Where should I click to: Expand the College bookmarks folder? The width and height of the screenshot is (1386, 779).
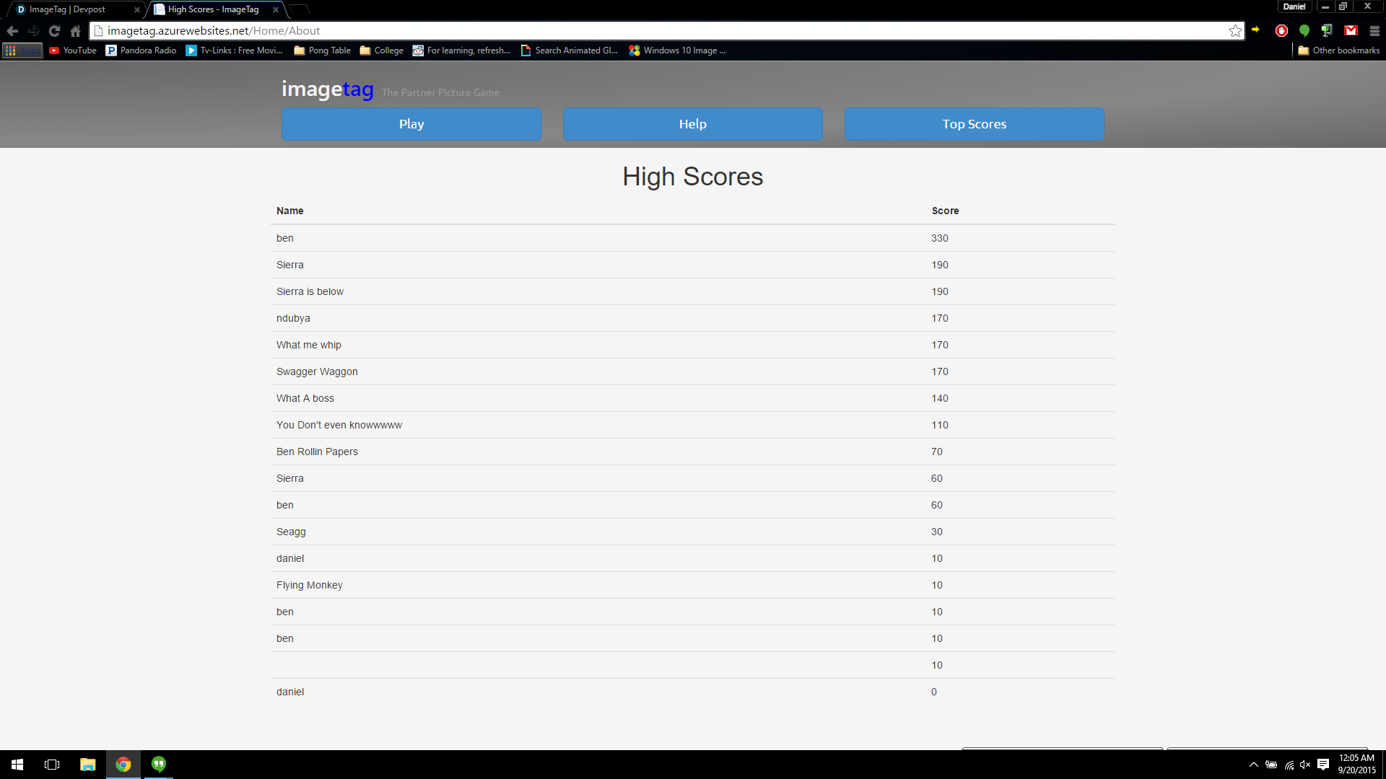(381, 50)
